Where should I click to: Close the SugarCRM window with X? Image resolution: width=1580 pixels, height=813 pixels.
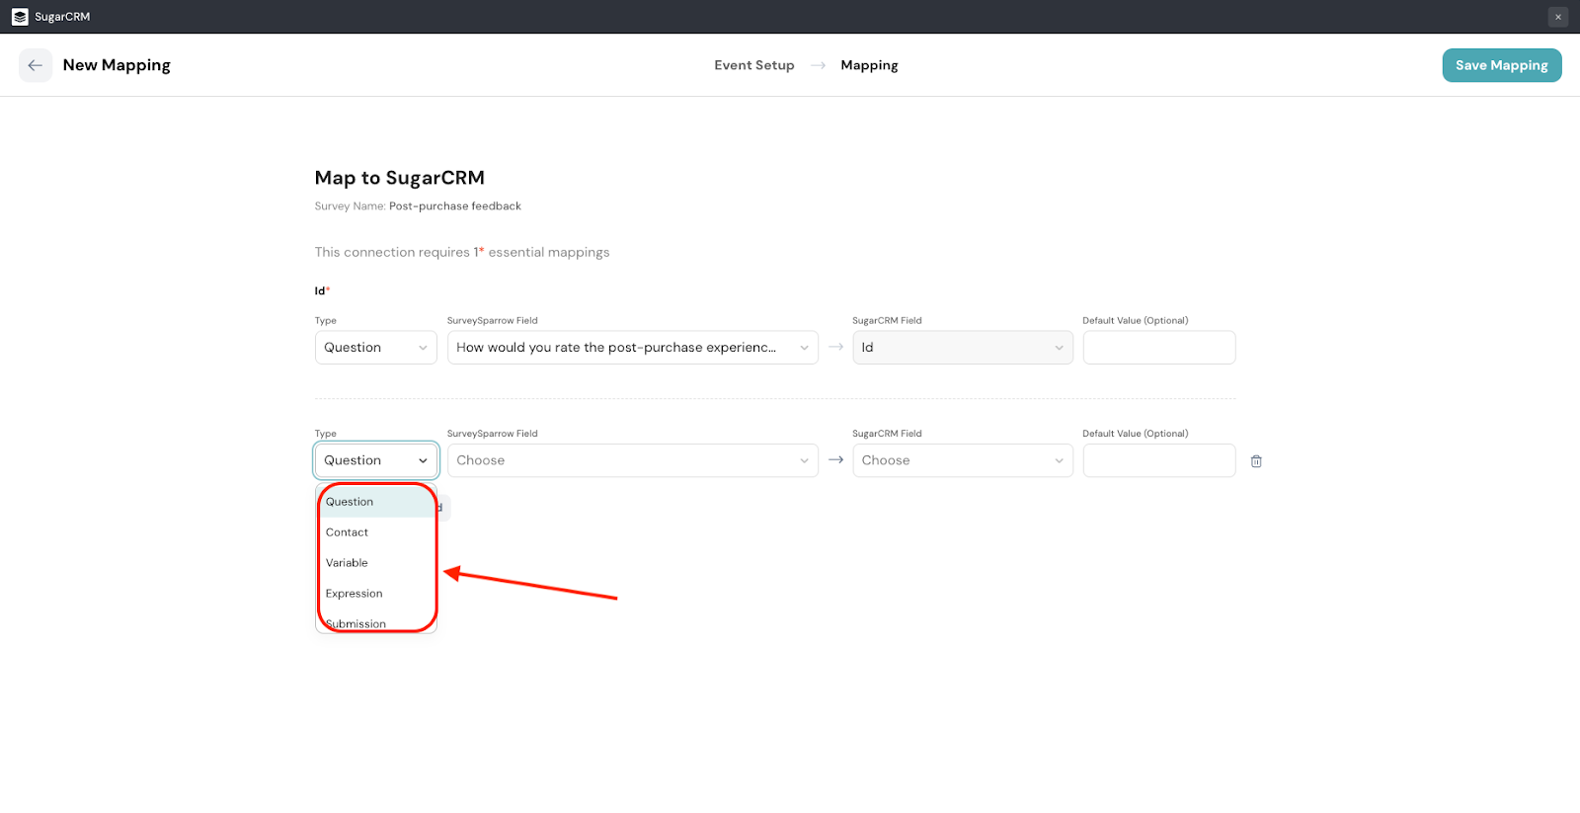pos(1558,17)
